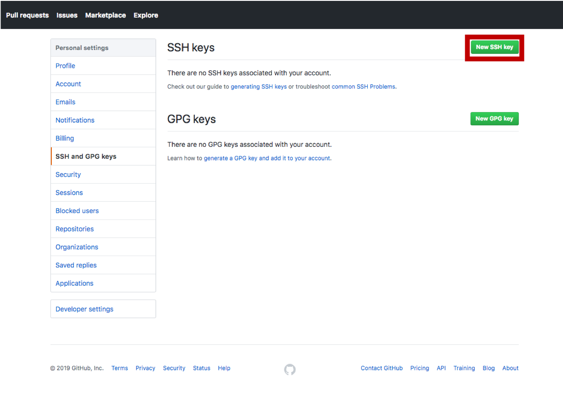Open API footer link
This screenshot has height=415, width=563.
click(441, 368)
